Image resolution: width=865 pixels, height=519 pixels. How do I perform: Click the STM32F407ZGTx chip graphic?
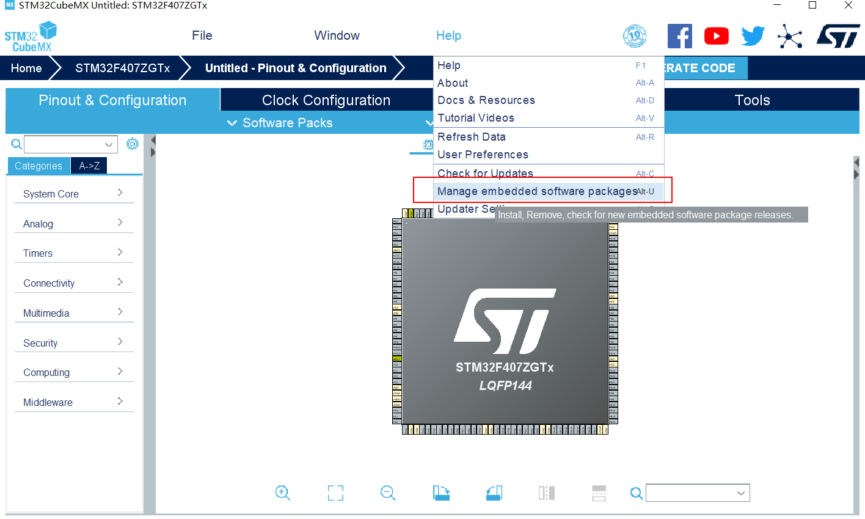[x=505, y=321]
